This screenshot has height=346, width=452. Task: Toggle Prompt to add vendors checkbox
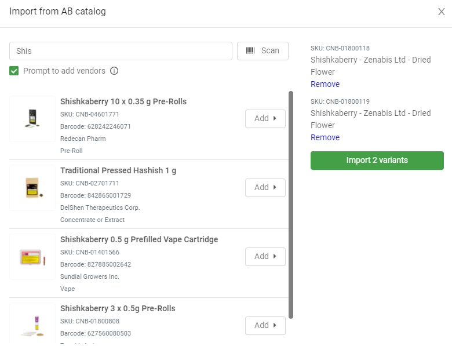click(x=14, y=71)
